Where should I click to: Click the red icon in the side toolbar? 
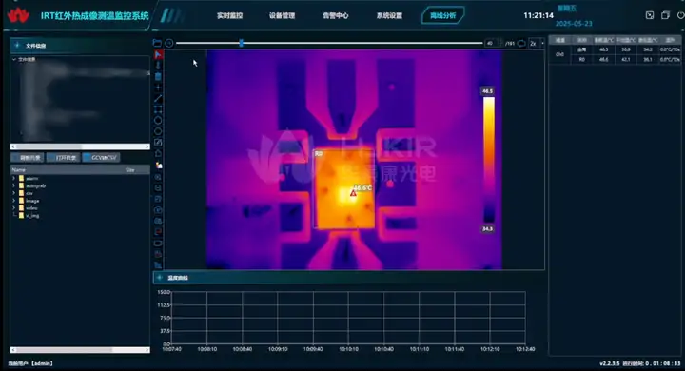point(158,232)
